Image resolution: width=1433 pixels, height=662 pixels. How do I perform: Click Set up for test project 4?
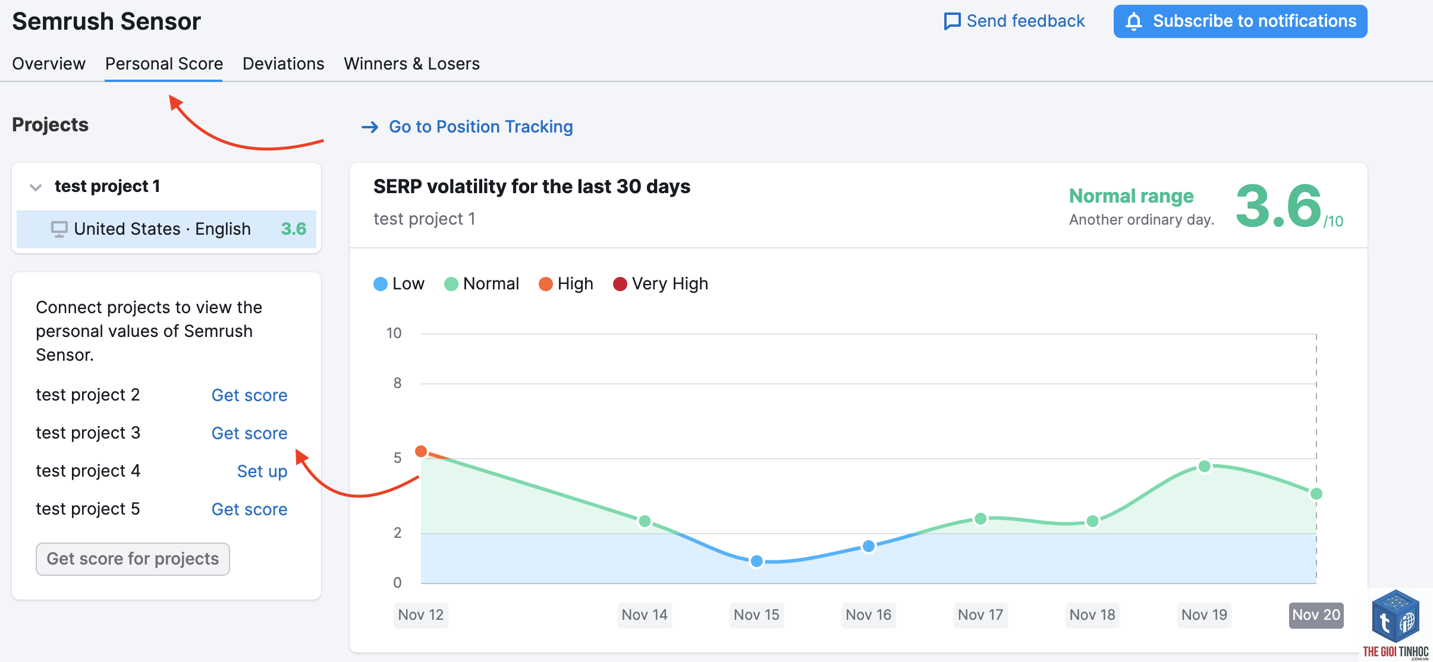coord(262,471)
